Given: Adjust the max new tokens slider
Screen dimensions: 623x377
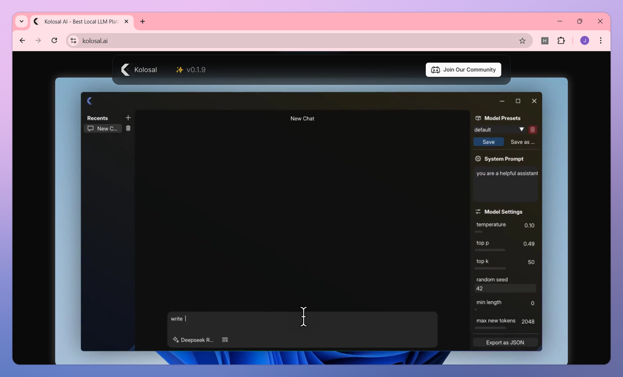Looking at the screenshot, I should point(490,328).
